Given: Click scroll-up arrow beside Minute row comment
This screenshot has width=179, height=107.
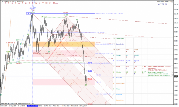Looking at the screenshot, I should (x=172, y=72).
